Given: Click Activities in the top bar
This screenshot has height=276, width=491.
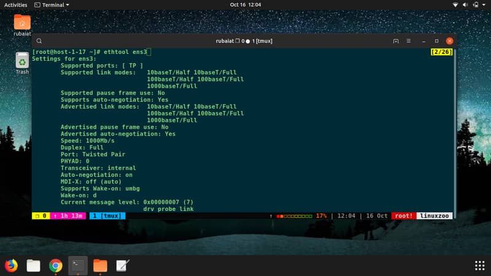Looking at the screenshot, I should 15,4.
